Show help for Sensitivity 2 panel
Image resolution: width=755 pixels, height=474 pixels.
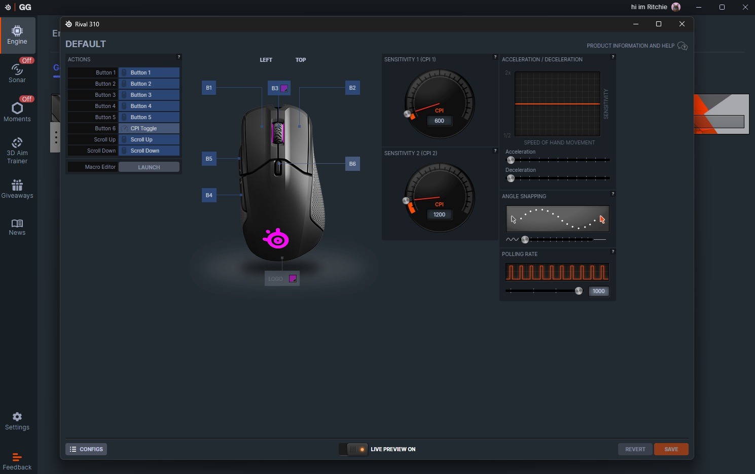pyautogui.click(x=495, y=151)
